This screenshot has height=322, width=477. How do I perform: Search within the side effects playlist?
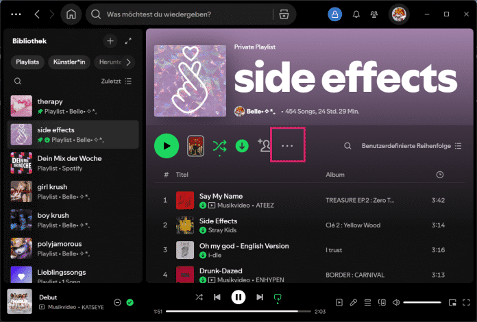pyautogui.click(x=347, y=146)
